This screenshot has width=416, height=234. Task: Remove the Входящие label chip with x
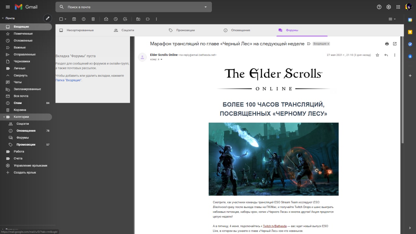point(328,44)
